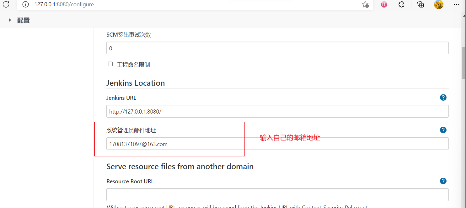Click the Jenkins Location section heading
Screen dimensions: 466x208
[x=136, y=83]
